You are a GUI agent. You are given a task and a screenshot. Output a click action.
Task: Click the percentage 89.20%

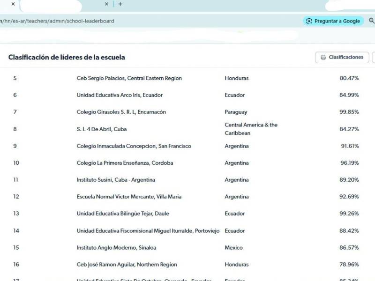tap(349, 180)
